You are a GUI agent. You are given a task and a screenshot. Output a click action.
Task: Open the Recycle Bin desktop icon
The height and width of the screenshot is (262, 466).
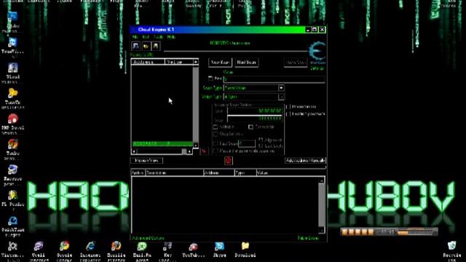click(x=451, y=247)
